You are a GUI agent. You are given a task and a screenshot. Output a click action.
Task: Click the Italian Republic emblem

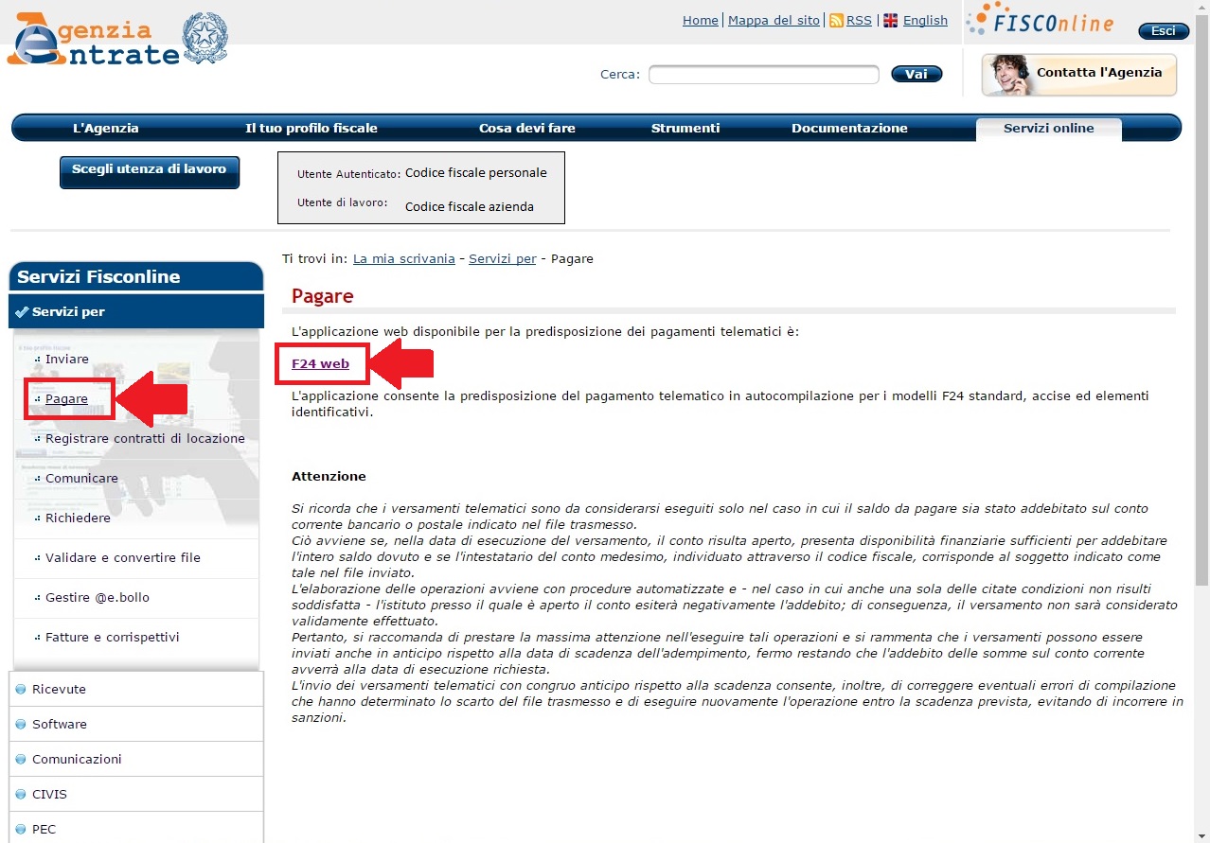click(x=204, y=37)
